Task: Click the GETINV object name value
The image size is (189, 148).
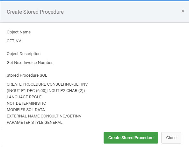Action: 14,41
